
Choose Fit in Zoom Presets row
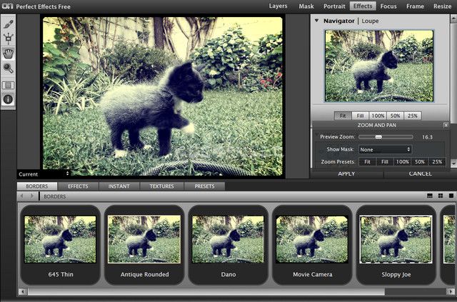367,162
